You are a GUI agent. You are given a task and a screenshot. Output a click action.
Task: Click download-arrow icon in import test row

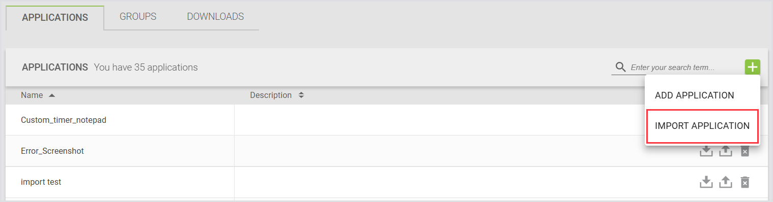tap(706, 182)
